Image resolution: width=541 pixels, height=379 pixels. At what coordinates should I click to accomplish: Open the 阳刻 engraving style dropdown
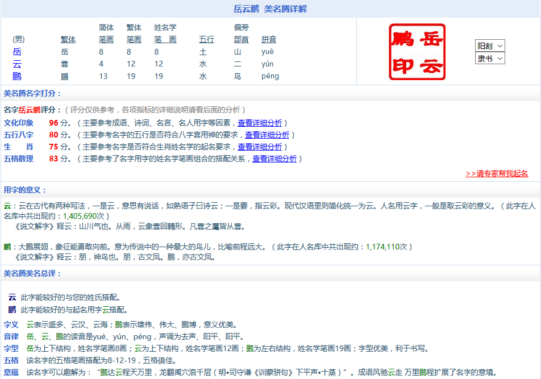tap(490, 45)
